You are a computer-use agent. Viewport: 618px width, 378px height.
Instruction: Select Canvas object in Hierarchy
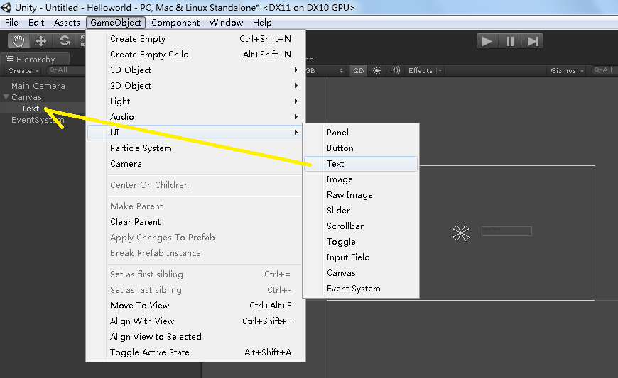click(x=26, y=96)
